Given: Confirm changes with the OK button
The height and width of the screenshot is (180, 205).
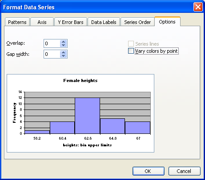Looking at the screenshot, I should coord(149,171).
